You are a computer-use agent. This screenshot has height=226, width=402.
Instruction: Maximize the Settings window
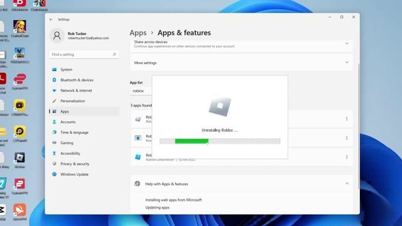[342, 17]
